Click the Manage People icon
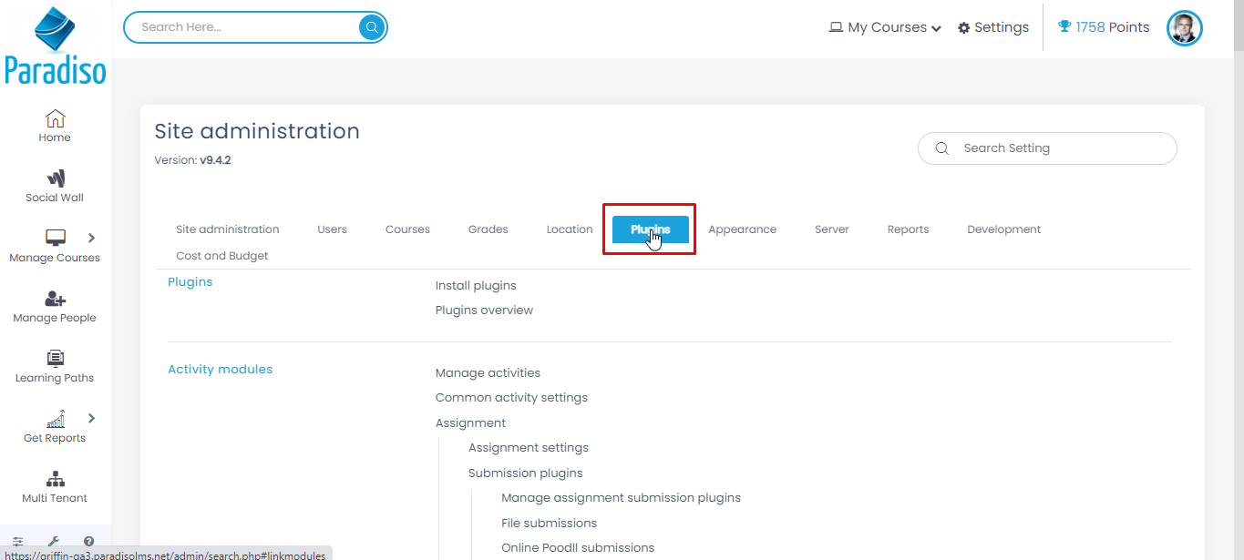 55,300
